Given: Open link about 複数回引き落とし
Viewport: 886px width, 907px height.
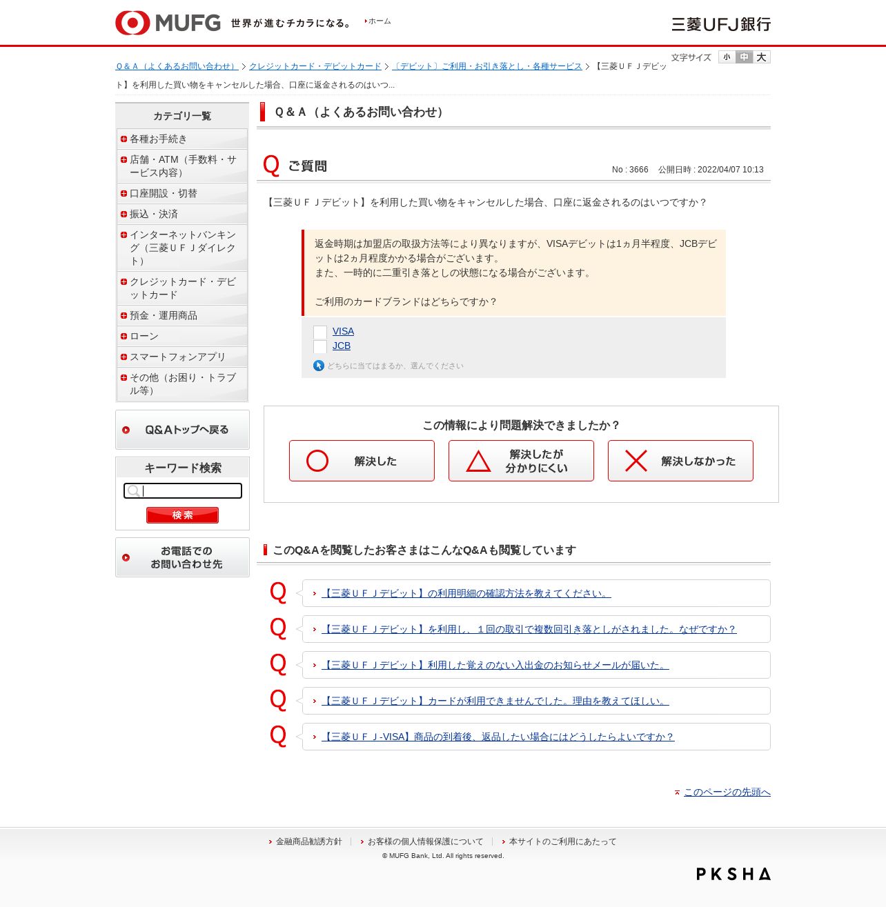Looking at the screenshot, I should 529,629.
